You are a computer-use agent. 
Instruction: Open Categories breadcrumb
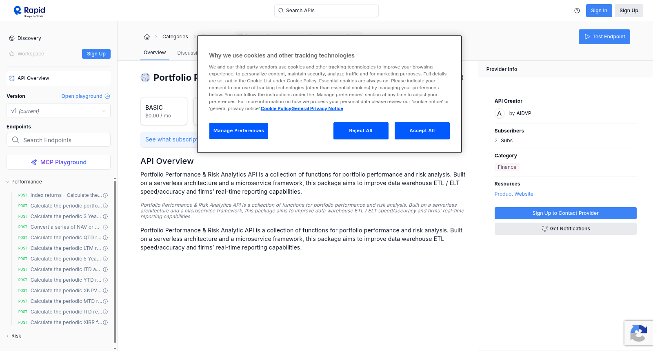tap(175, 37)
